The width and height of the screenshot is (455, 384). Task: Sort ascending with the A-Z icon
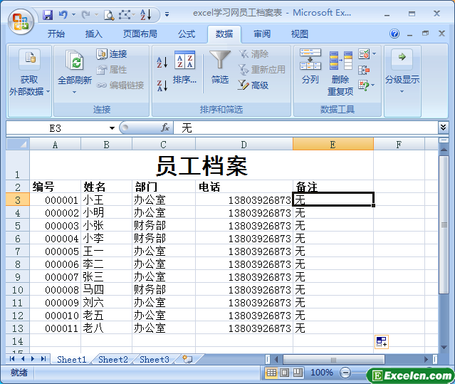point(162,63)
